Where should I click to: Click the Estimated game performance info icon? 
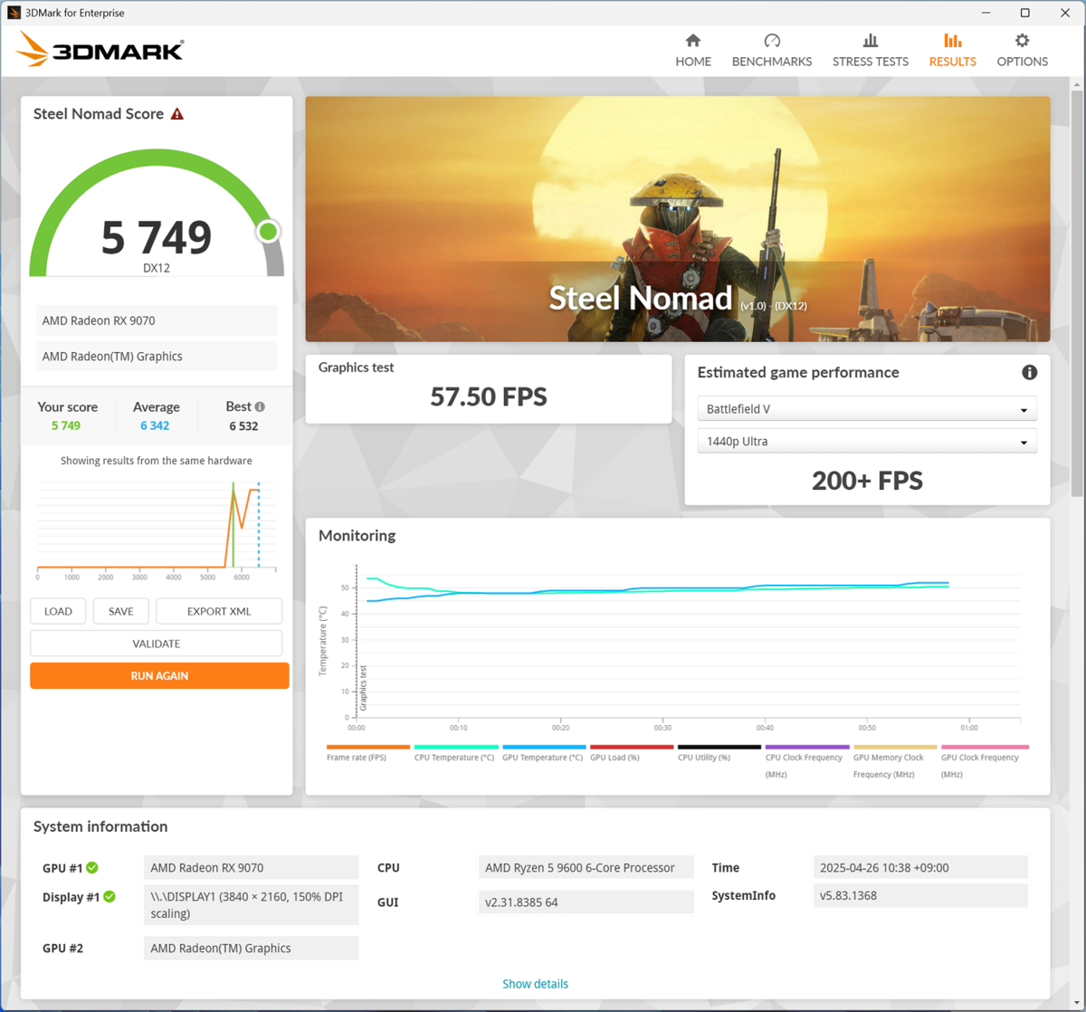[x=1029, y=372]
